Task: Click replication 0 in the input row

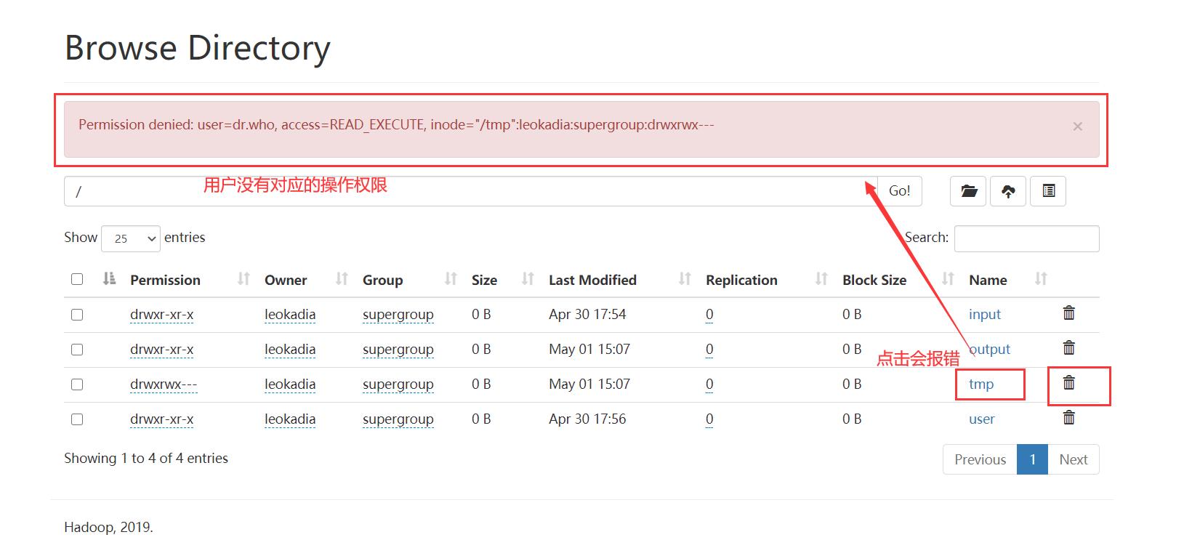Action: 709,315
